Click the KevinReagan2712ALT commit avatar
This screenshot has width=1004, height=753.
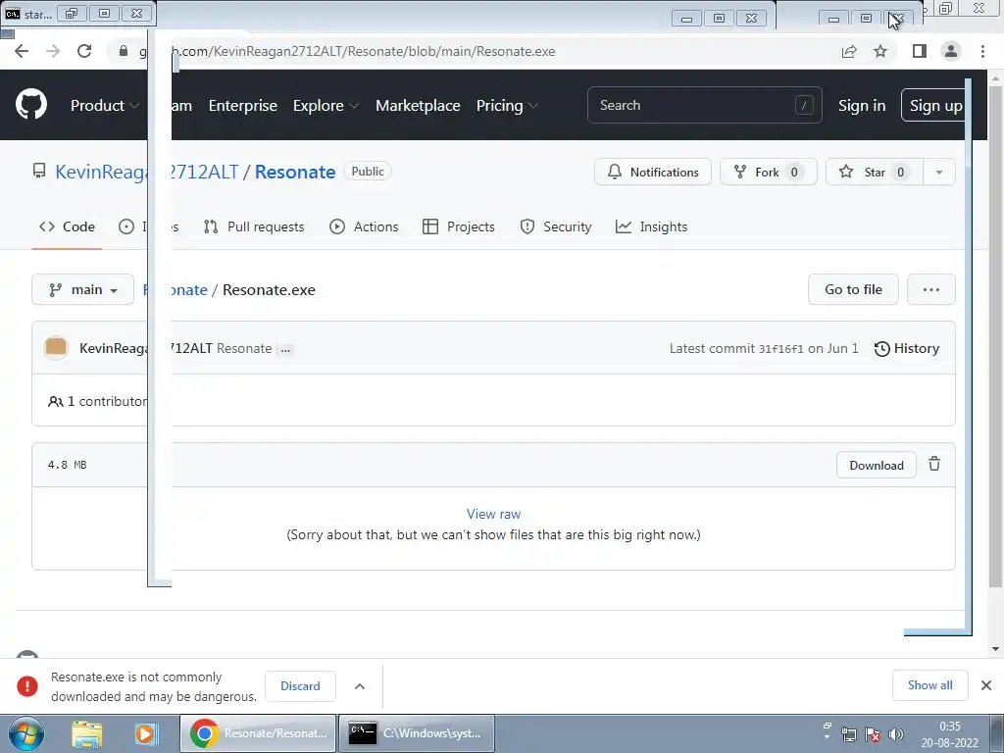(x=56, y=348)
